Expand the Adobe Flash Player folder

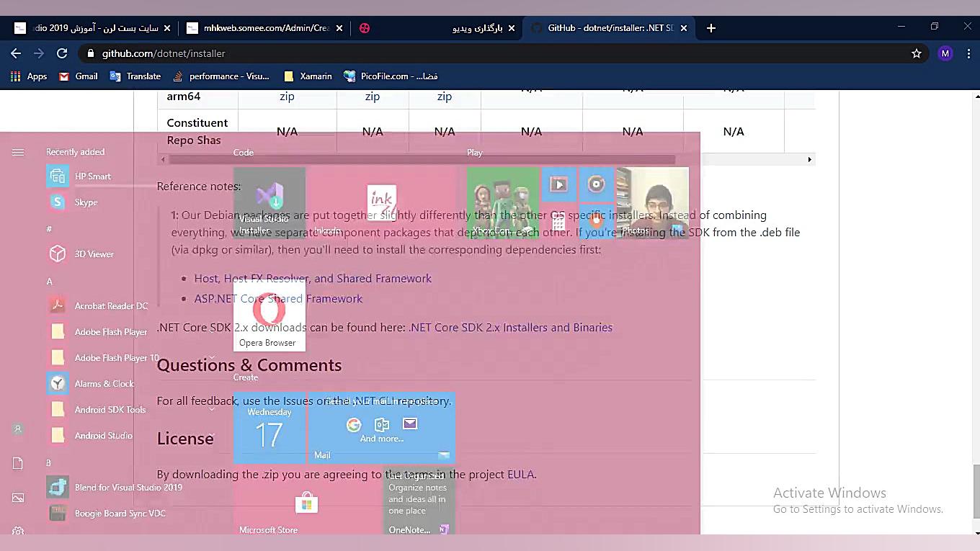[x=132, y=332]
